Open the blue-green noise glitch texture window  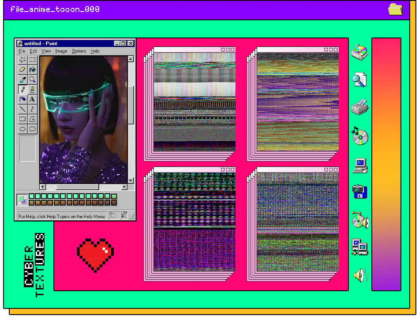coord(297,219)
